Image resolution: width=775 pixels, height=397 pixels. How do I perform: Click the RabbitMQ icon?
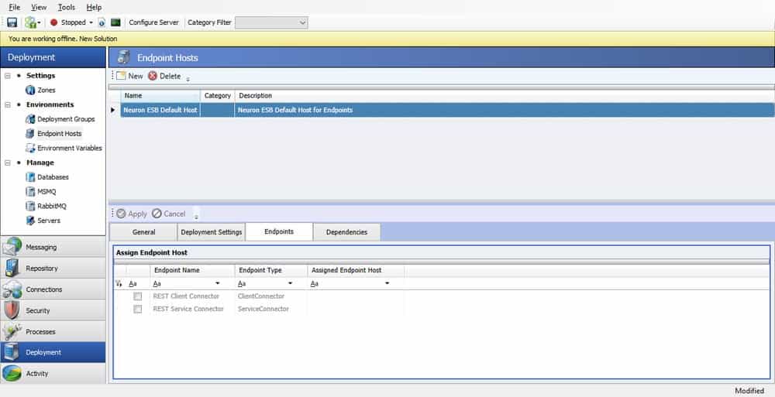[x=30, y=206]
